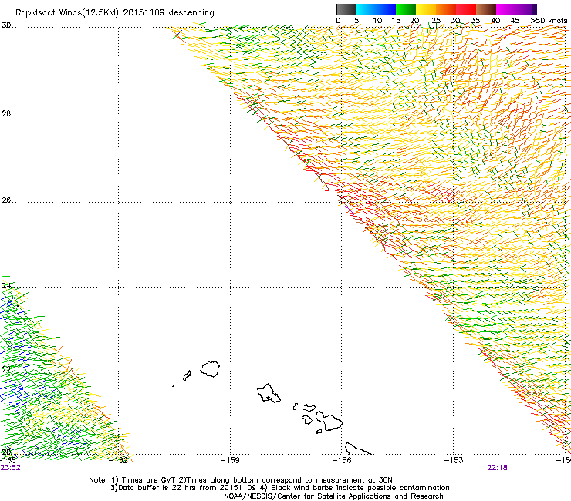
Task: Click the Kahoolawe island outline
Action: tap(319, 432)
